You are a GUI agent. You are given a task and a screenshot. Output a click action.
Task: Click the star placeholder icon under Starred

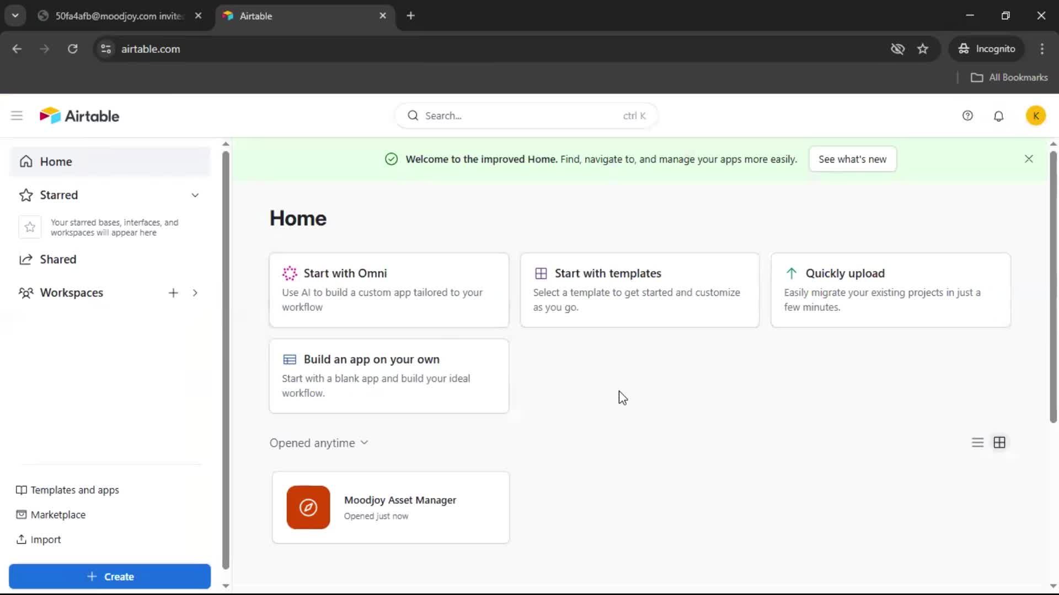tap(30, 227)
